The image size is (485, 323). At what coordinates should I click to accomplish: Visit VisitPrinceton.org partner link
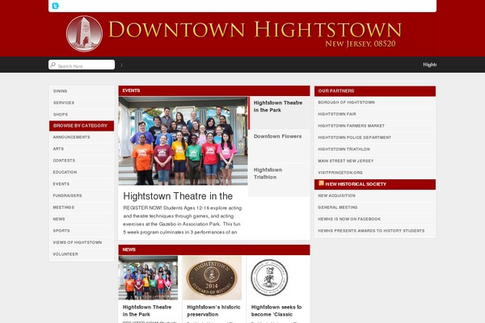pos(340,173)
